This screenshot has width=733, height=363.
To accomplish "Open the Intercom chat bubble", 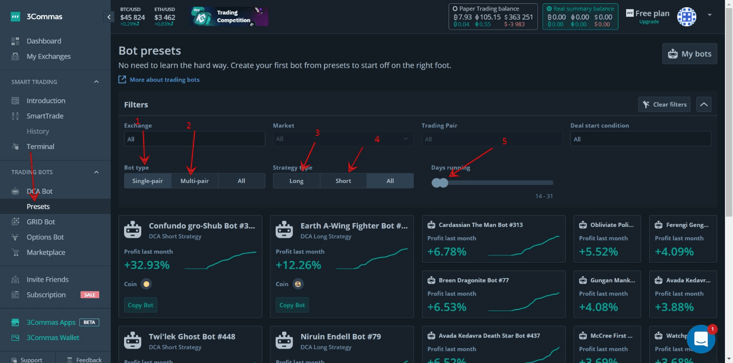I will click(701, 339).
